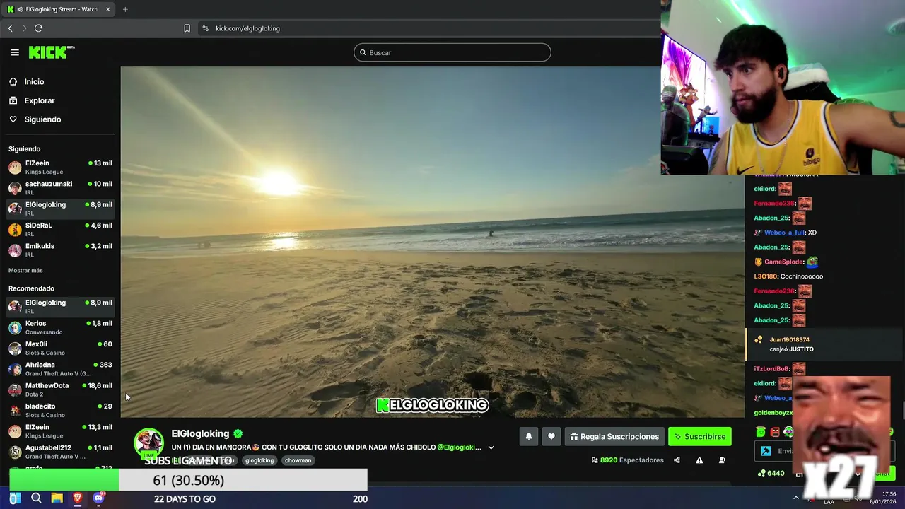Viewport: 905px width, 509px height.
Task: Bookmark this page via bookmark icon
Action: pyautogui.click(x=187, y=28)
